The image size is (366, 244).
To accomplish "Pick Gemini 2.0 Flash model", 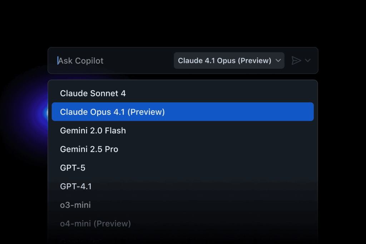I will pos(93,130).
